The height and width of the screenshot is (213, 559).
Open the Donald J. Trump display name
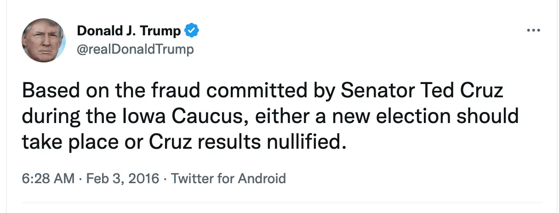coord(129,31)
